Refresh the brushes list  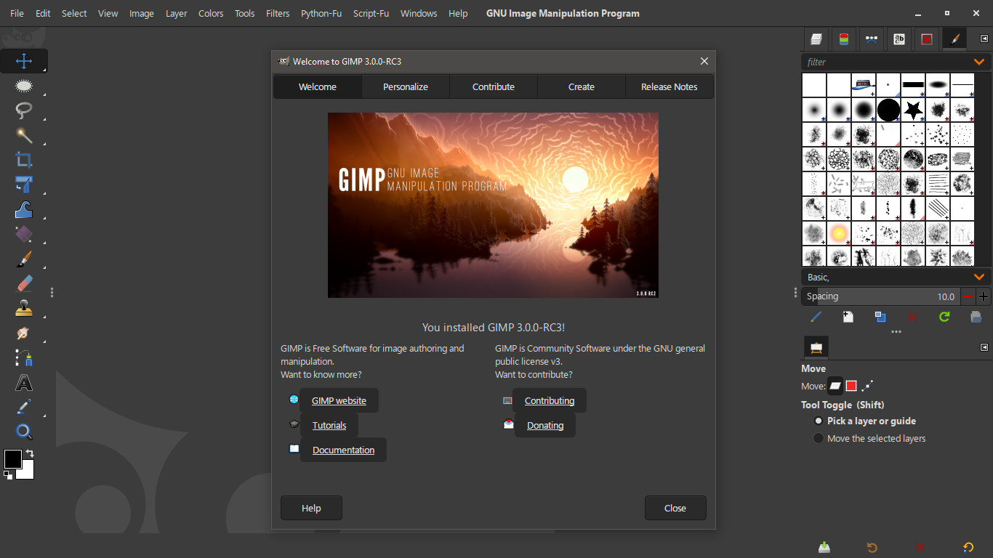point(944,317)
